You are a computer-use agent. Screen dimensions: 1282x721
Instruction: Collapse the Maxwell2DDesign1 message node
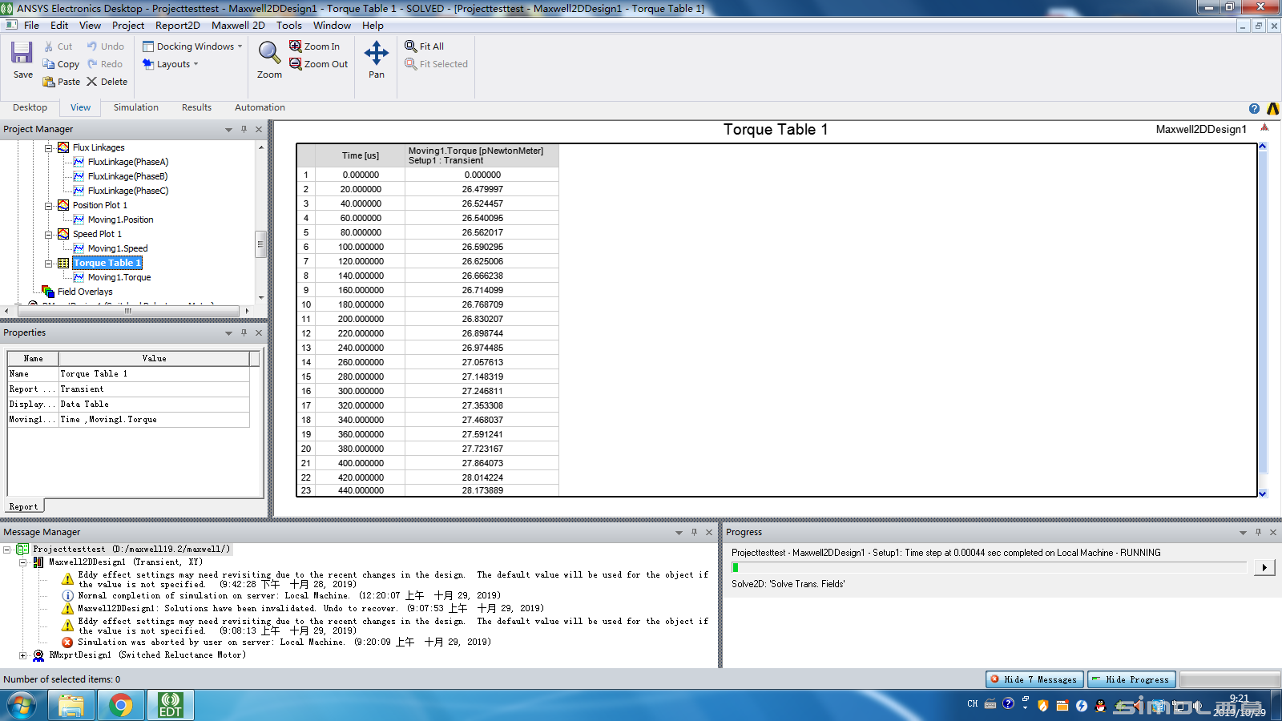23,562
